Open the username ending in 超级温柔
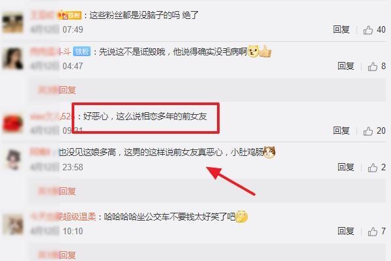Viewport: 391px width, 261px height. tap(63, 217)
